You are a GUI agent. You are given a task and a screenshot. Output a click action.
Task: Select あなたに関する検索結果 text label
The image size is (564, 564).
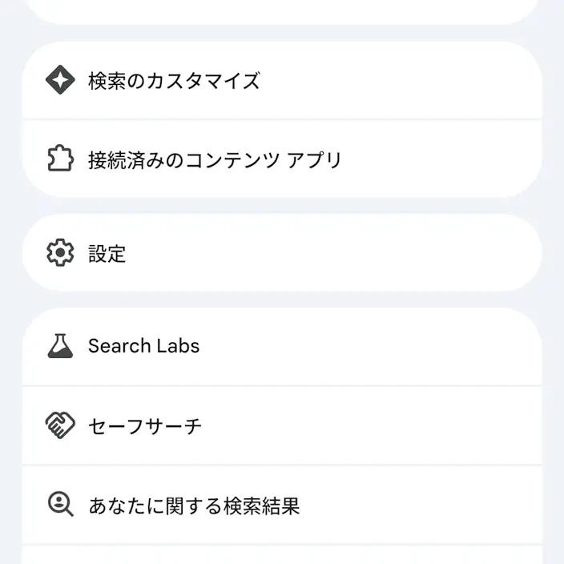click(194, 506)
